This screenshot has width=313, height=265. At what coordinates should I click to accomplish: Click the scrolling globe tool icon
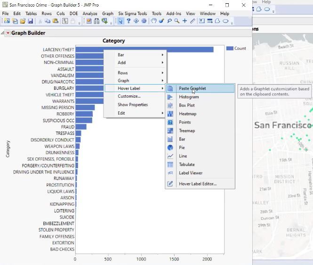pos(144,21)
